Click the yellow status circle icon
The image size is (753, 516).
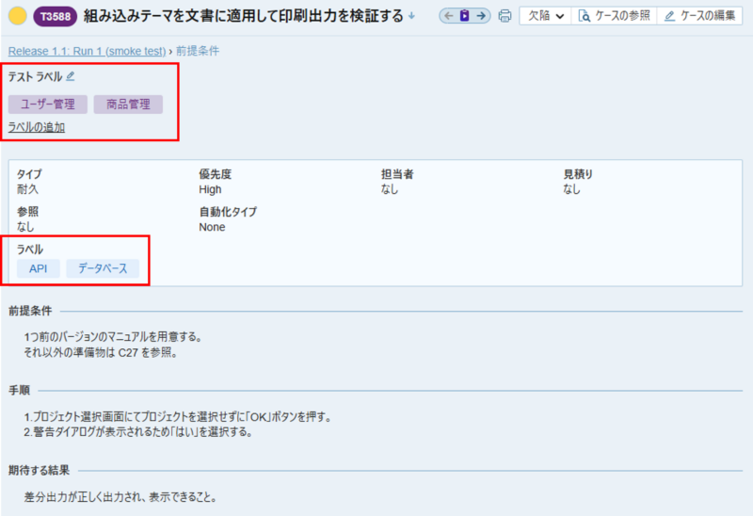coord(17,16)
